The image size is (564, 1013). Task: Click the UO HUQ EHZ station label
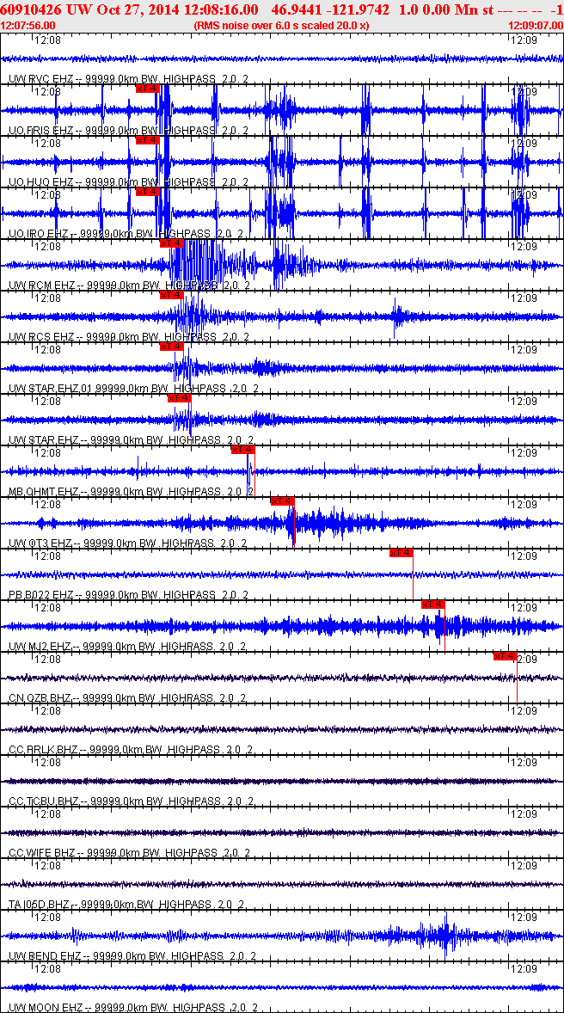[x=127, y=183]
